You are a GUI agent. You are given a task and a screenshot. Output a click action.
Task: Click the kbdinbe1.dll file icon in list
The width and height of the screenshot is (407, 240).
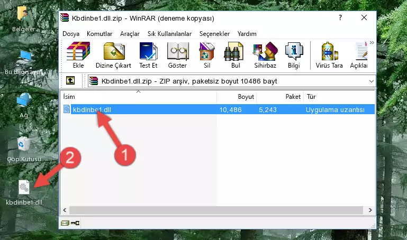[67, 109]
